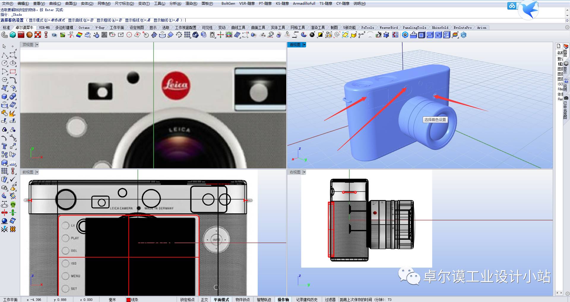570x302 pixels.
Task: Click the 毫米 units status field
Action: [112, 300]
